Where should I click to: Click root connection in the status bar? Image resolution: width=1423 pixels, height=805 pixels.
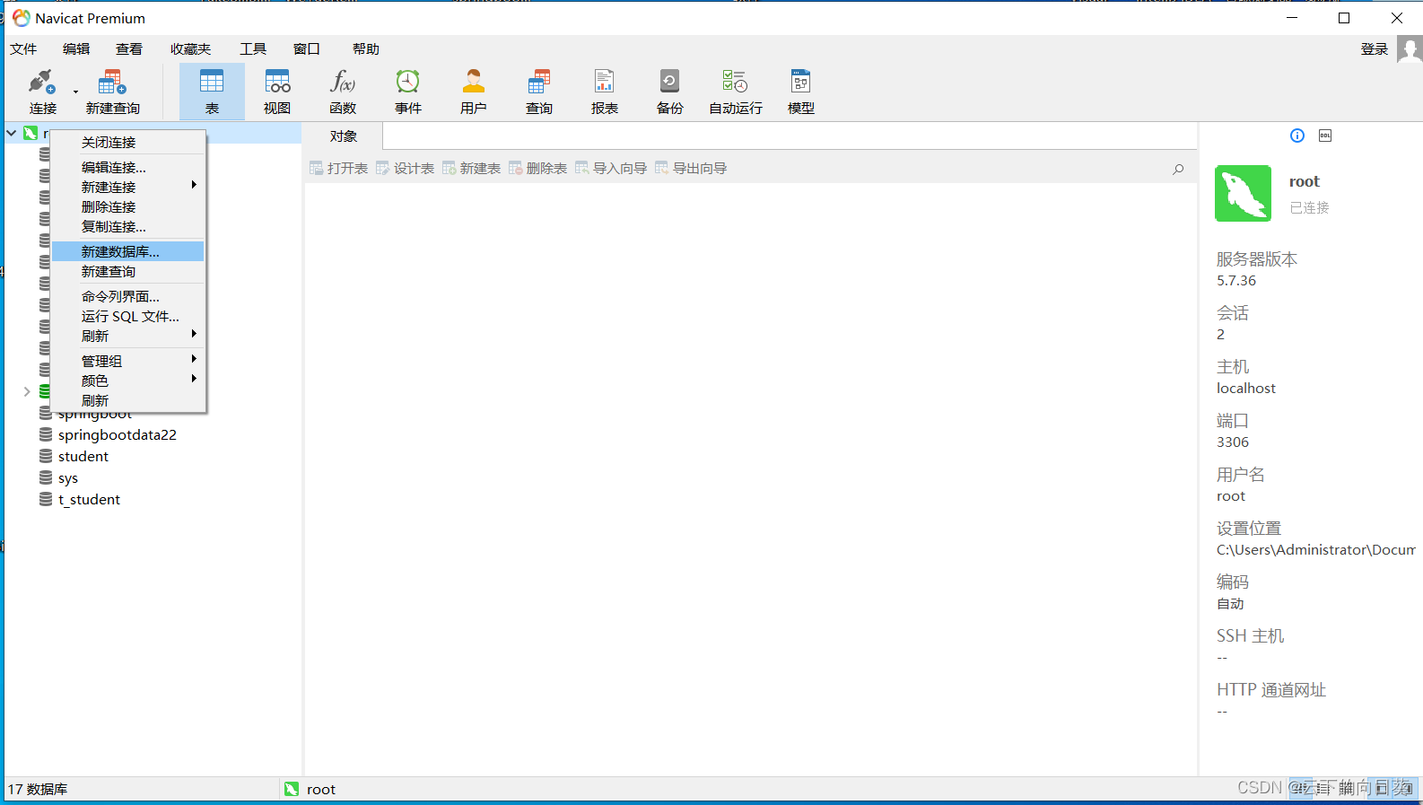tap(310, 790)
